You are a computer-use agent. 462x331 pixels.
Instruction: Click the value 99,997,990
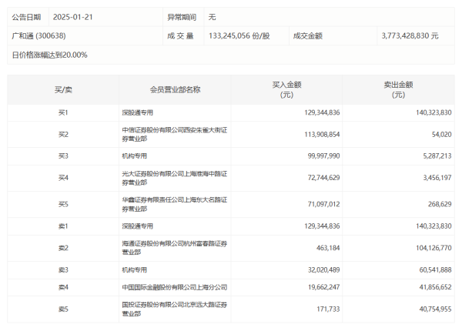[324, 155]
